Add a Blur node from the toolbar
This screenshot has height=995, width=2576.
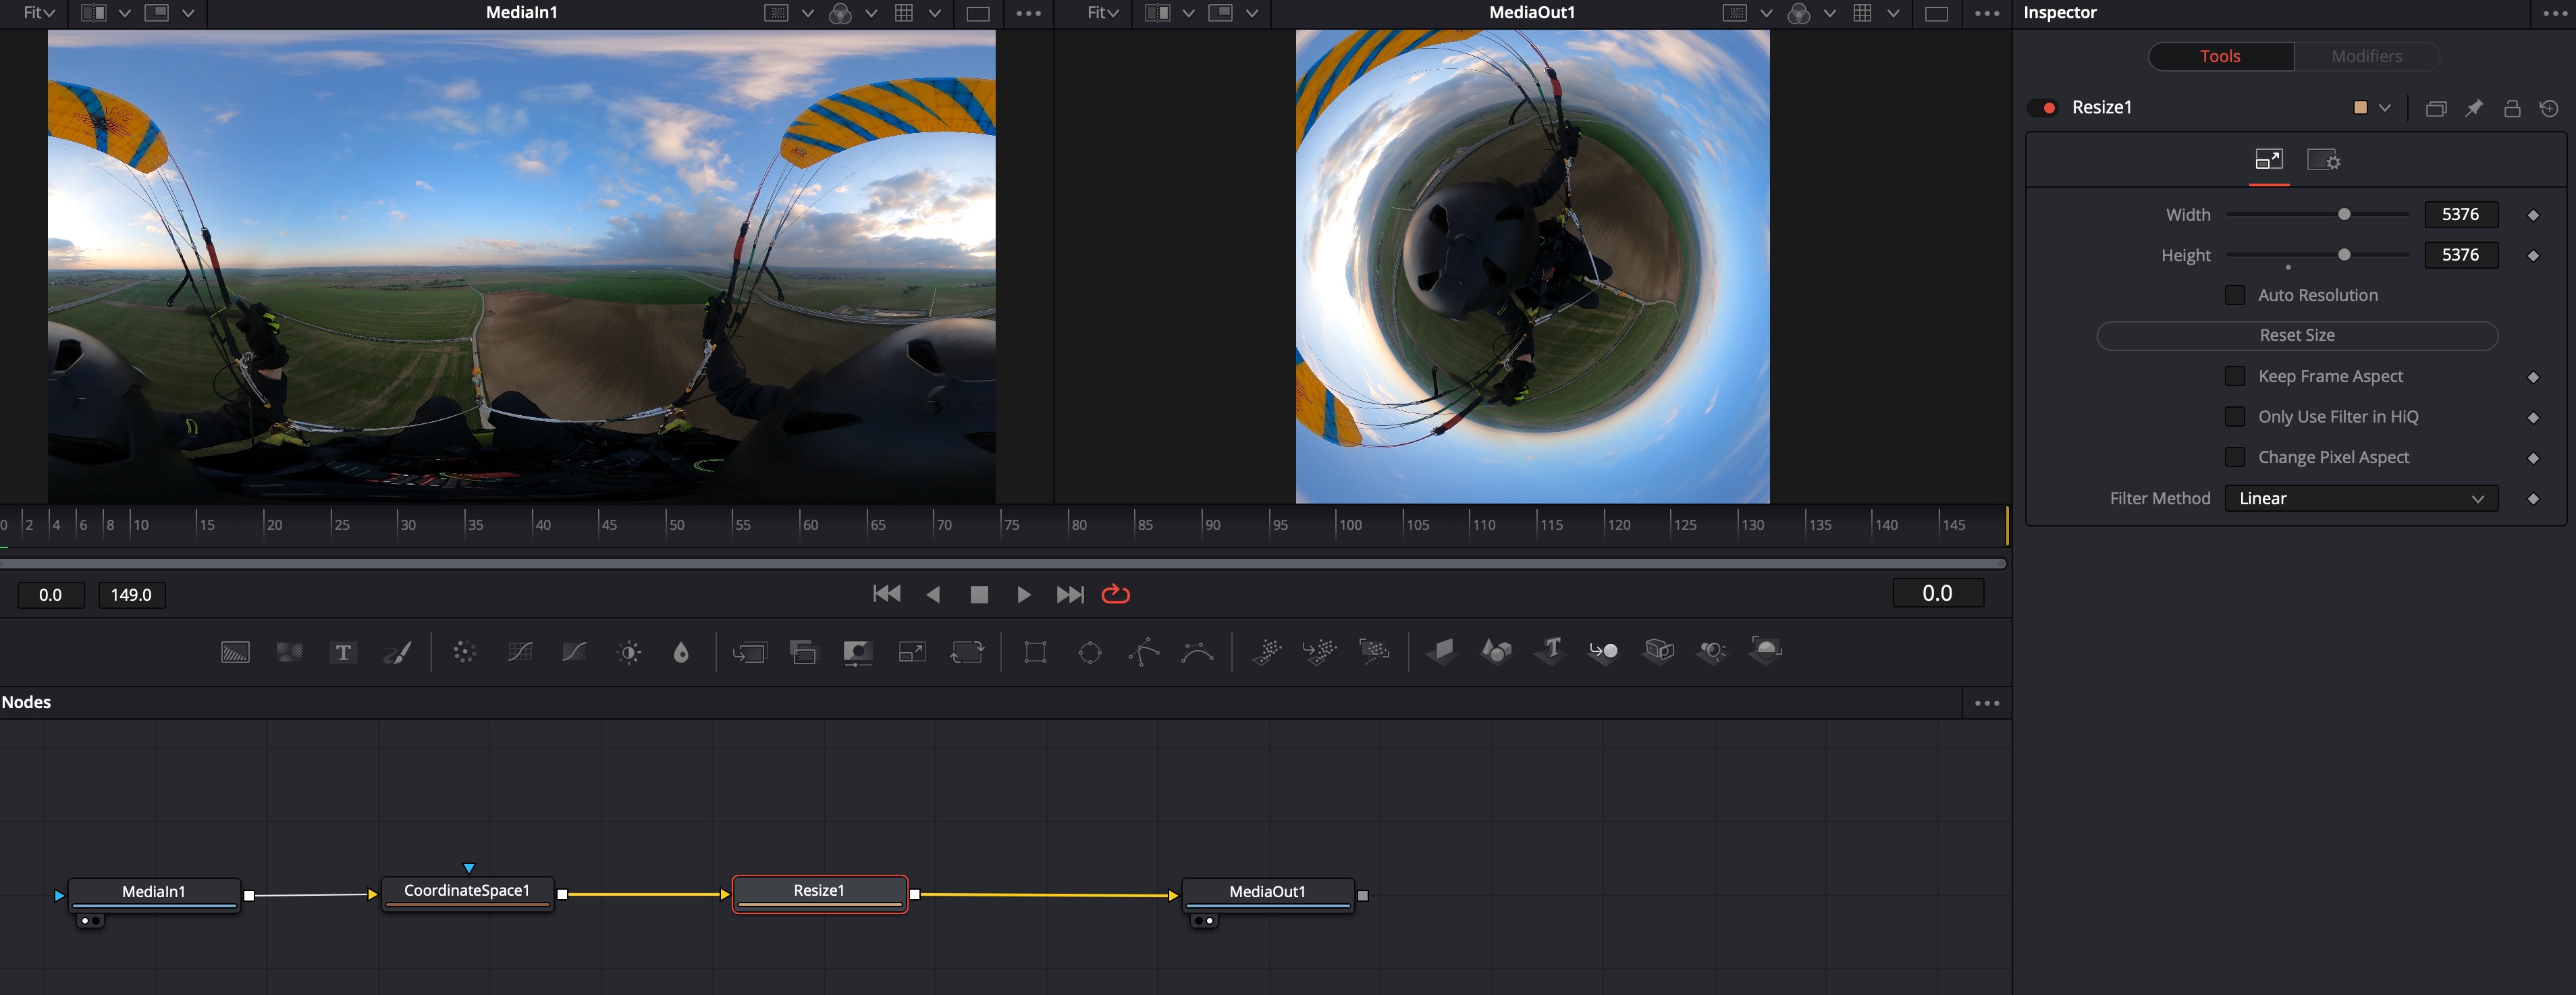pyautogui.click(x=681, y=653)
